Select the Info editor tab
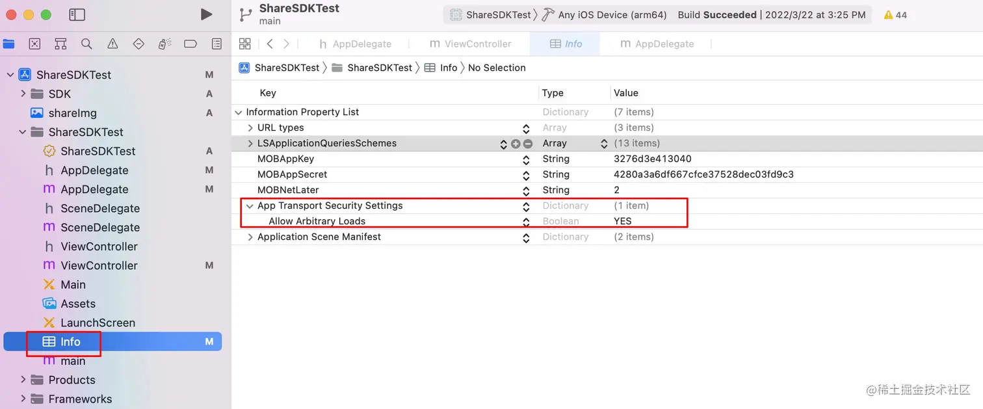The image size is (983, 409). 566,44
